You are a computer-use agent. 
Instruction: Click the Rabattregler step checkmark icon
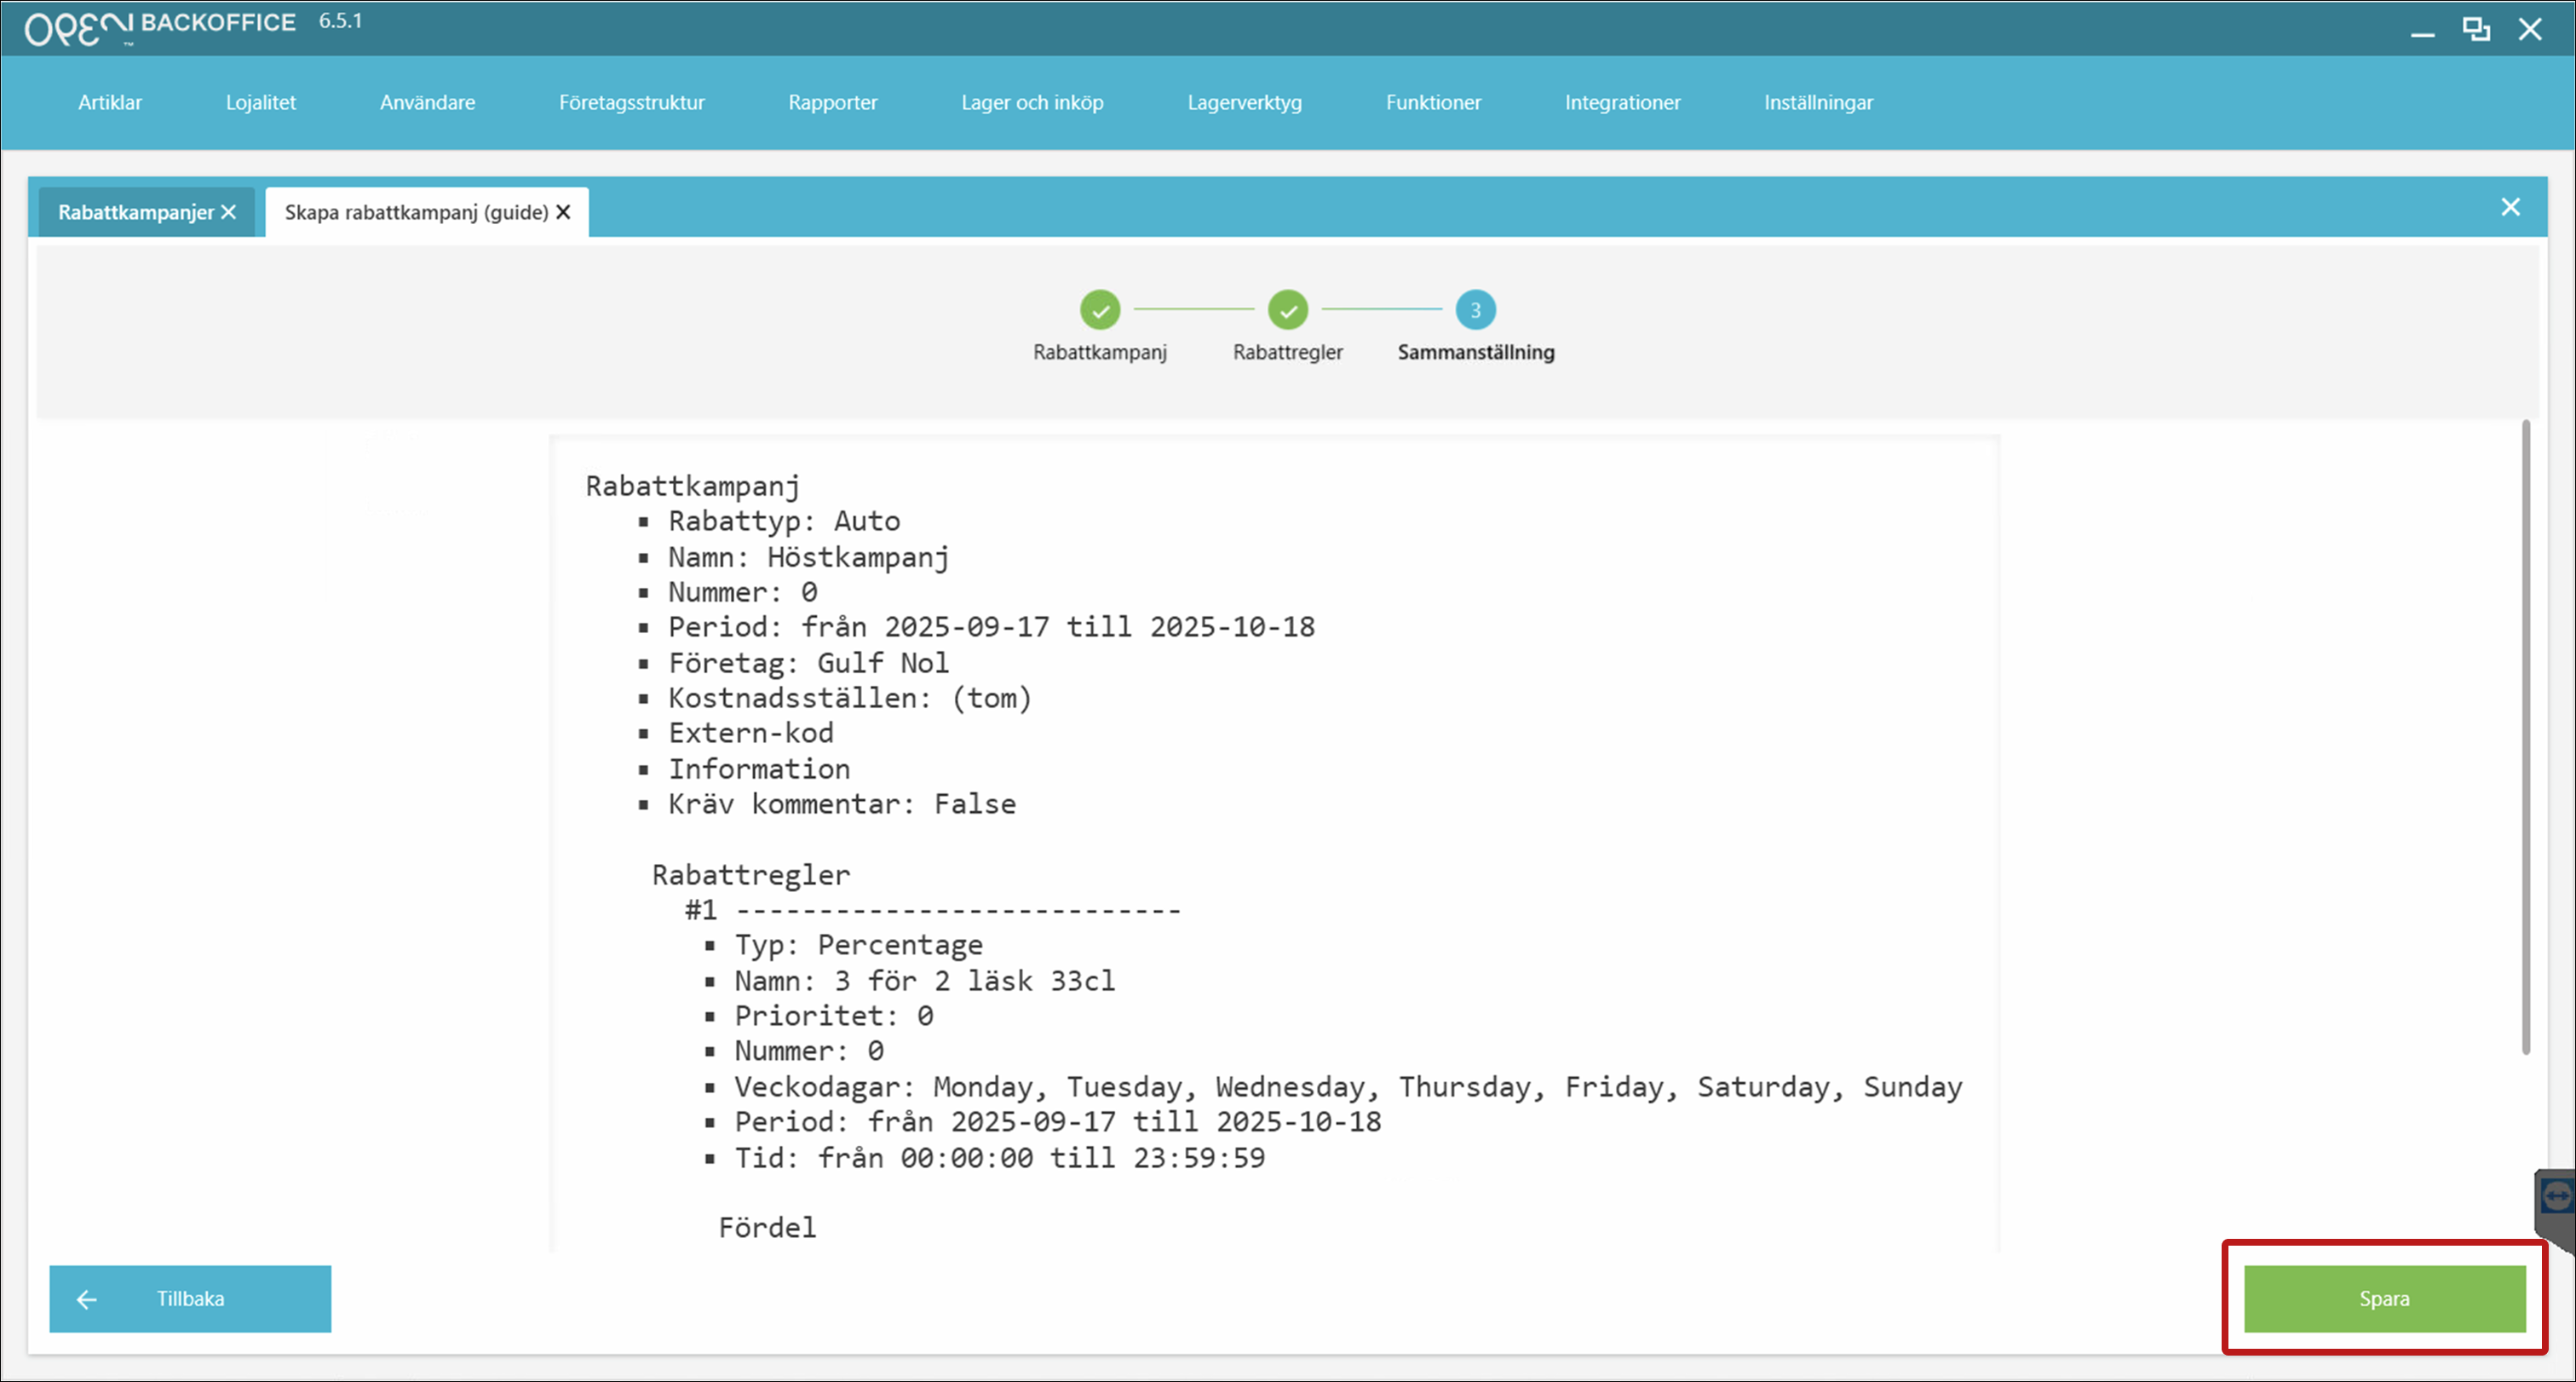1287,310
